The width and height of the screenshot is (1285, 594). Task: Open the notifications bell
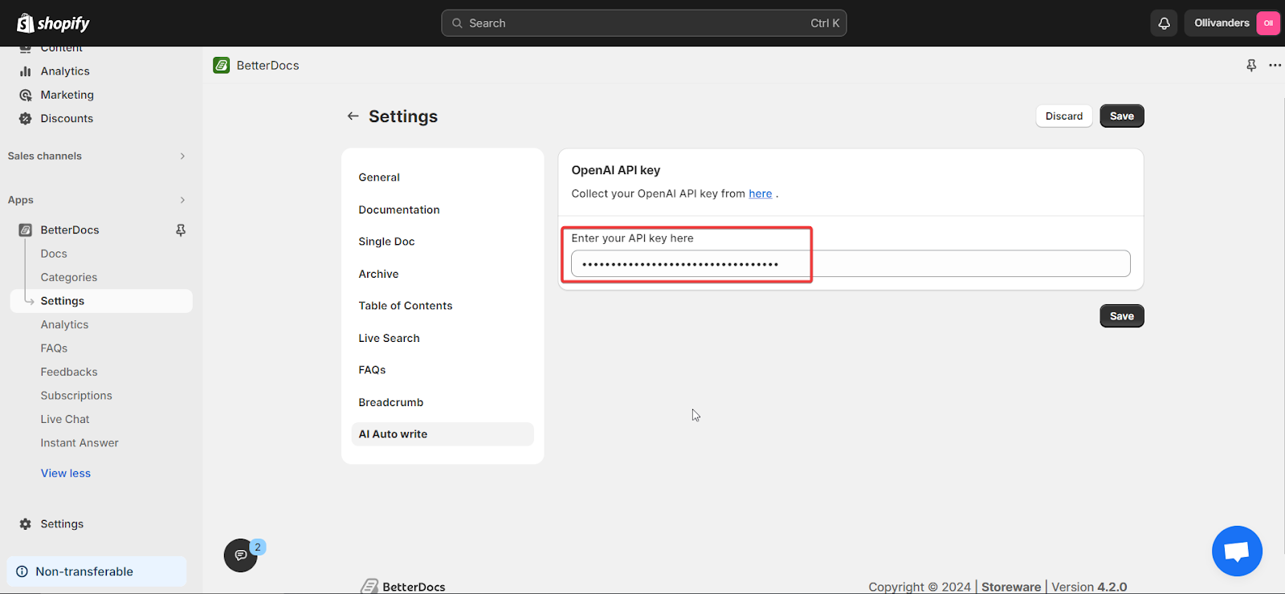point(1164,23)
